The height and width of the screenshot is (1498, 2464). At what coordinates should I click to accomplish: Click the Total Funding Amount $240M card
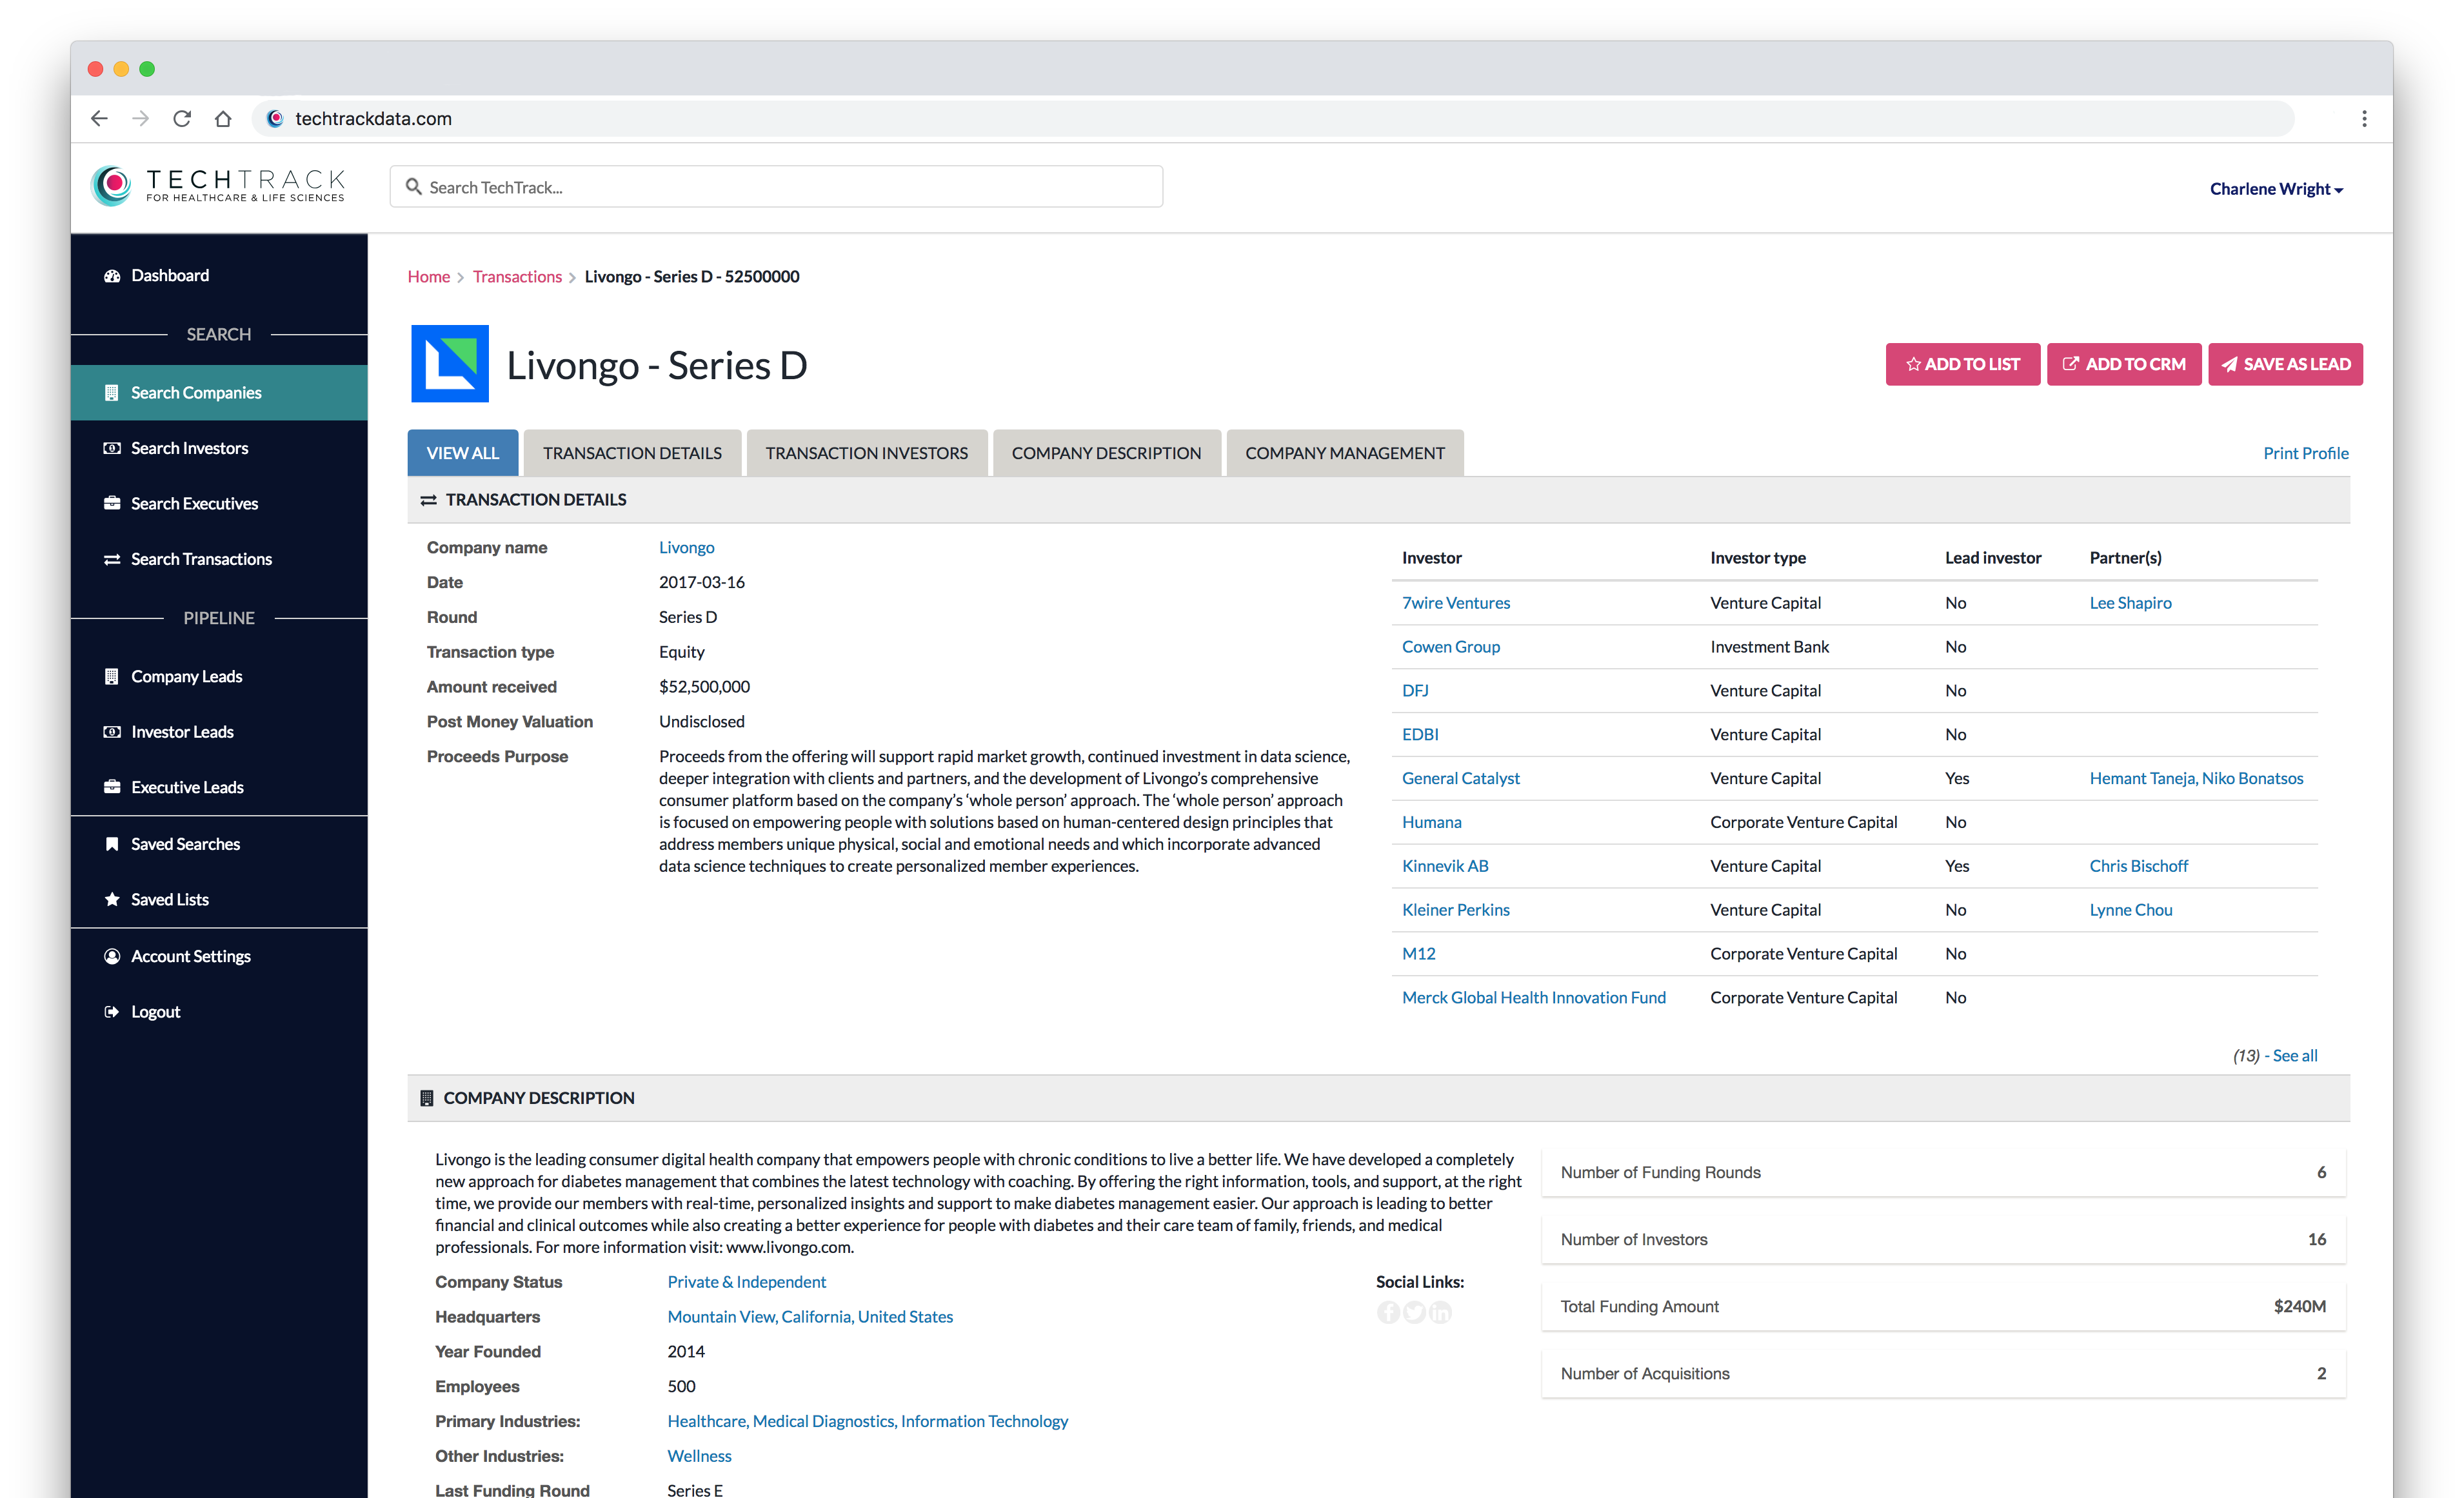(x=1943, y=1306)
